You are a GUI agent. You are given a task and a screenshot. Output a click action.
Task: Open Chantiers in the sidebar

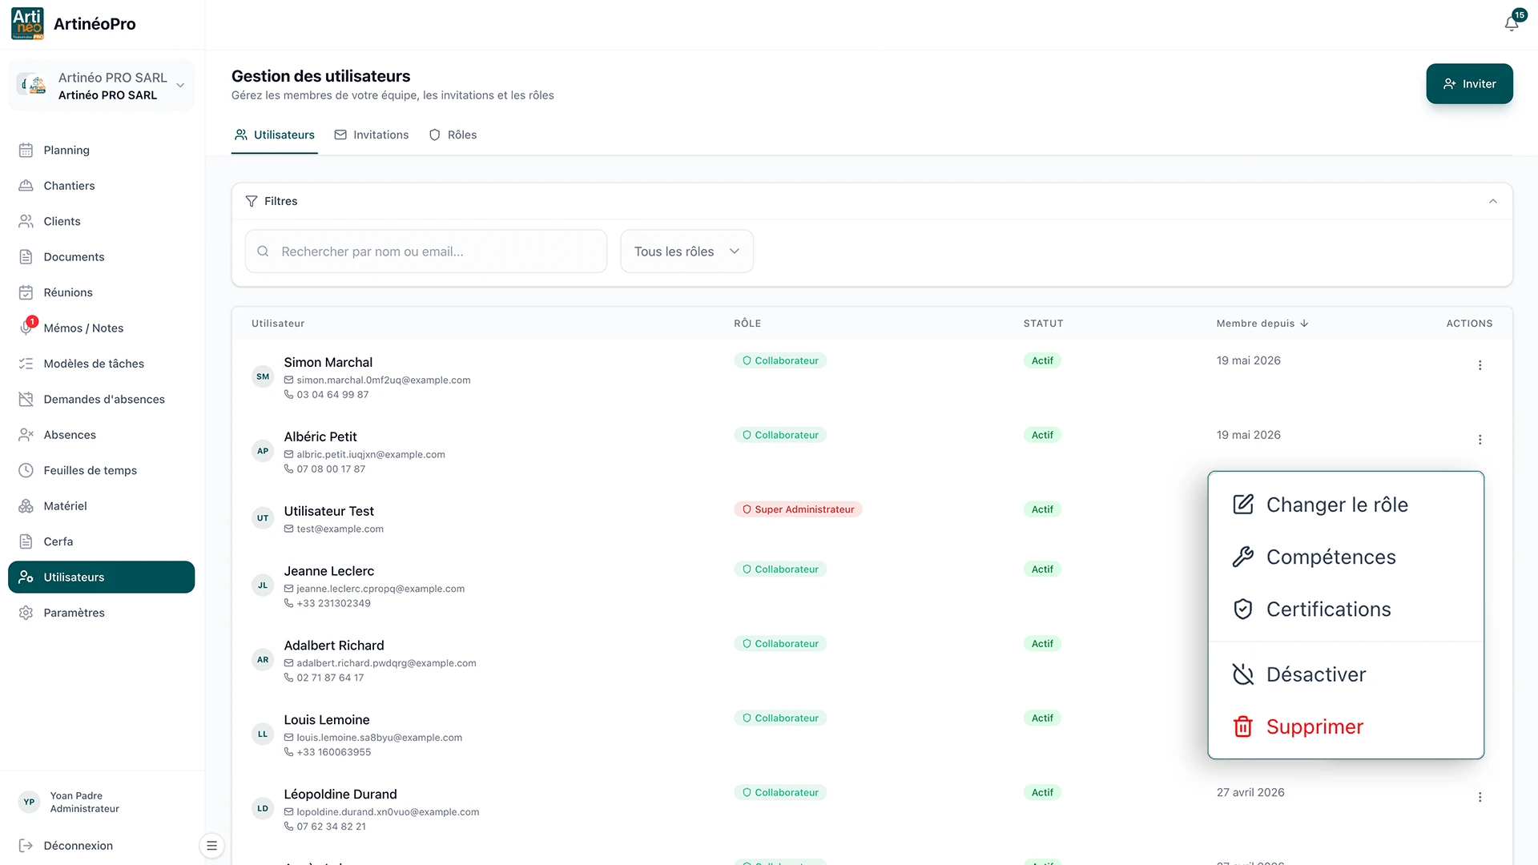pyautogui.click(x=102, y=186)
